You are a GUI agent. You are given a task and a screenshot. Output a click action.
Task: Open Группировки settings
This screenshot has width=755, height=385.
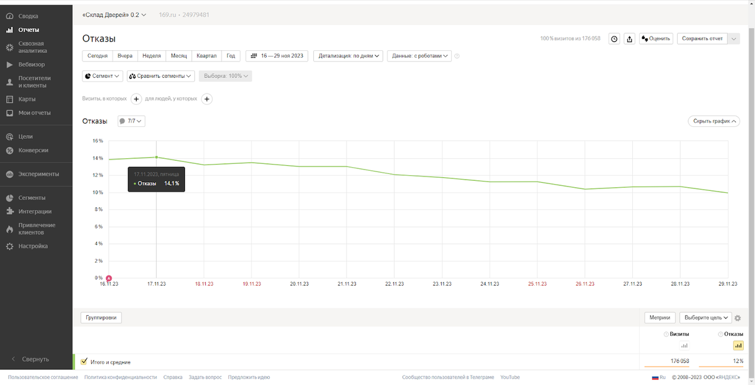click(101, 318)
